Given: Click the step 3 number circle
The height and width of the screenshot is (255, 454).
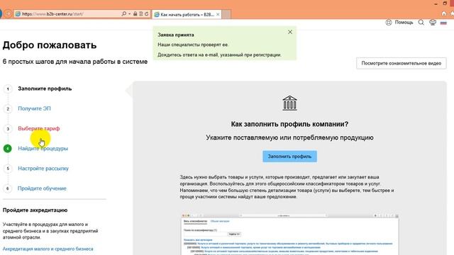Looking at the screenshot, I should (8, 129).
